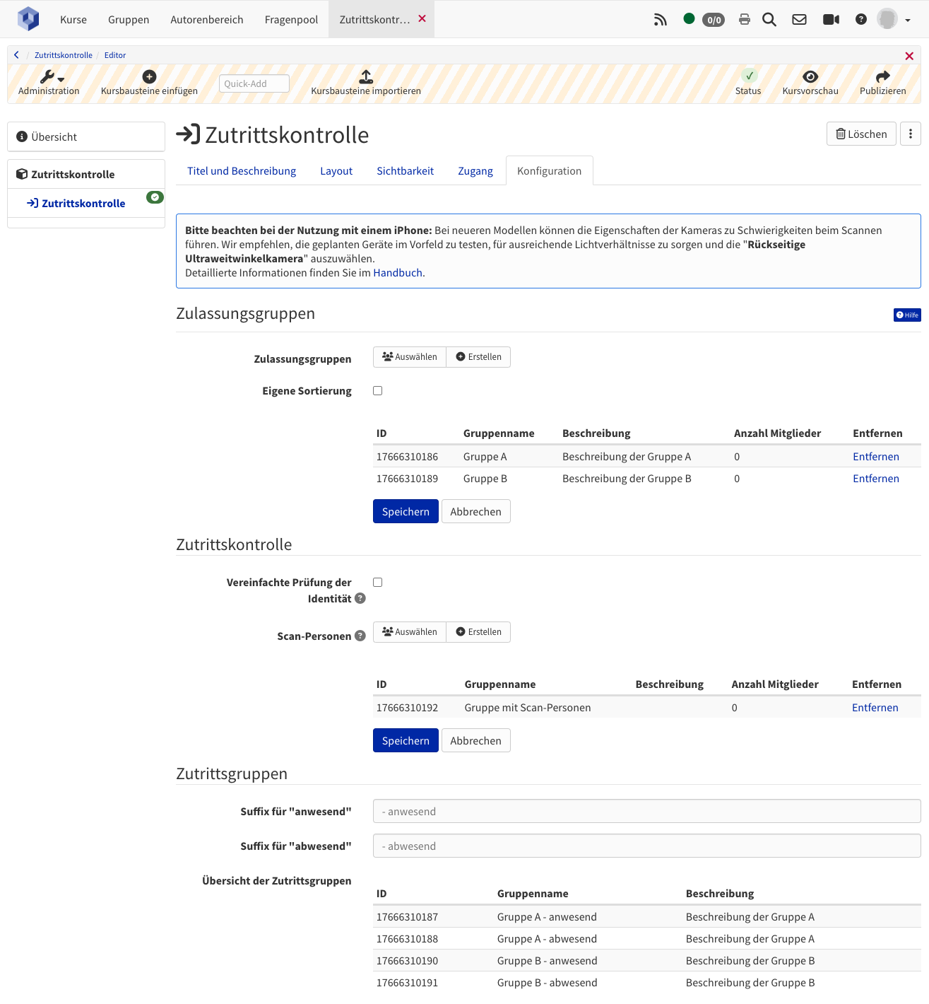Click the Quick-Add input field
Viewport: 929px width, 1004px height.
(x=254, y=83)
